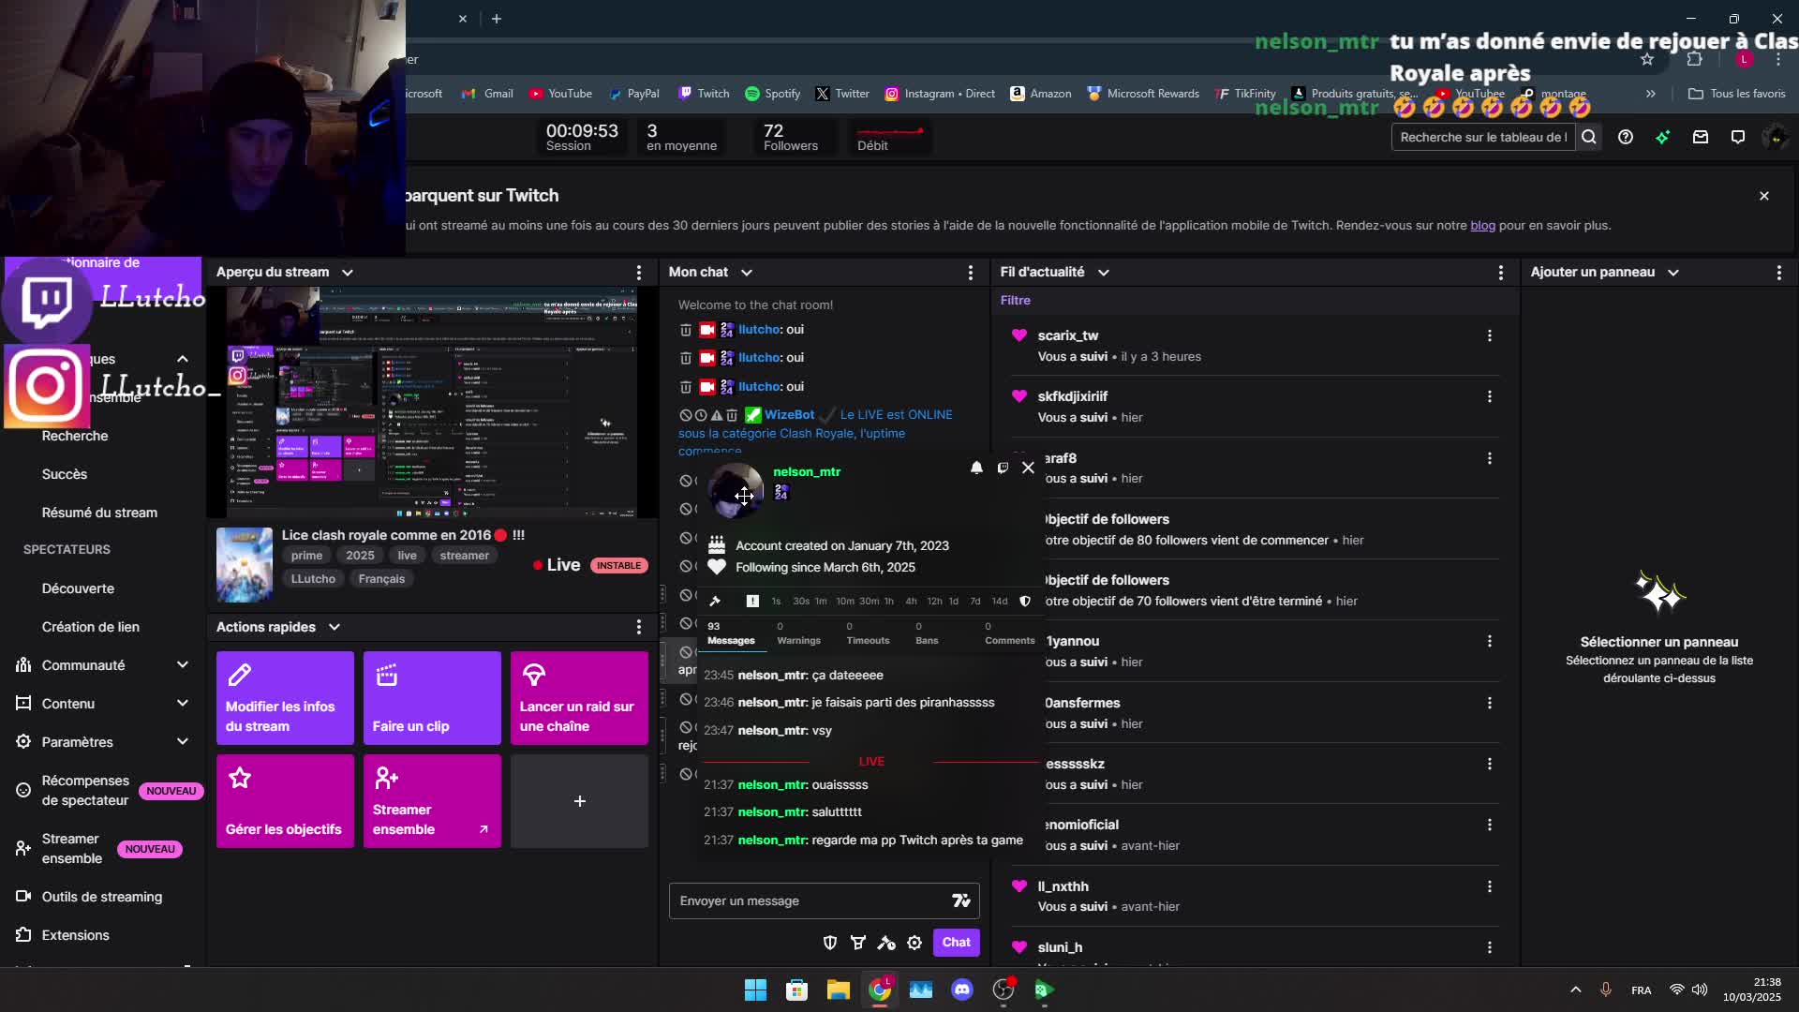Click the shield icon in user card
Viewport: 1799px width, 1012px height.
click(x=1025, y=601)
